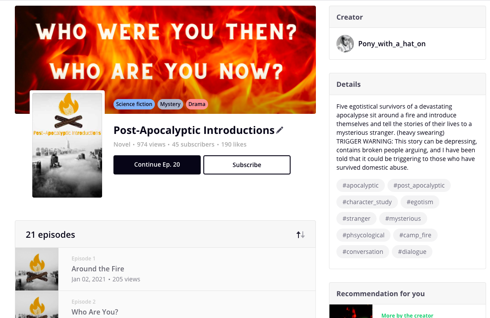Select the Drama genre tag

[197, 104]
